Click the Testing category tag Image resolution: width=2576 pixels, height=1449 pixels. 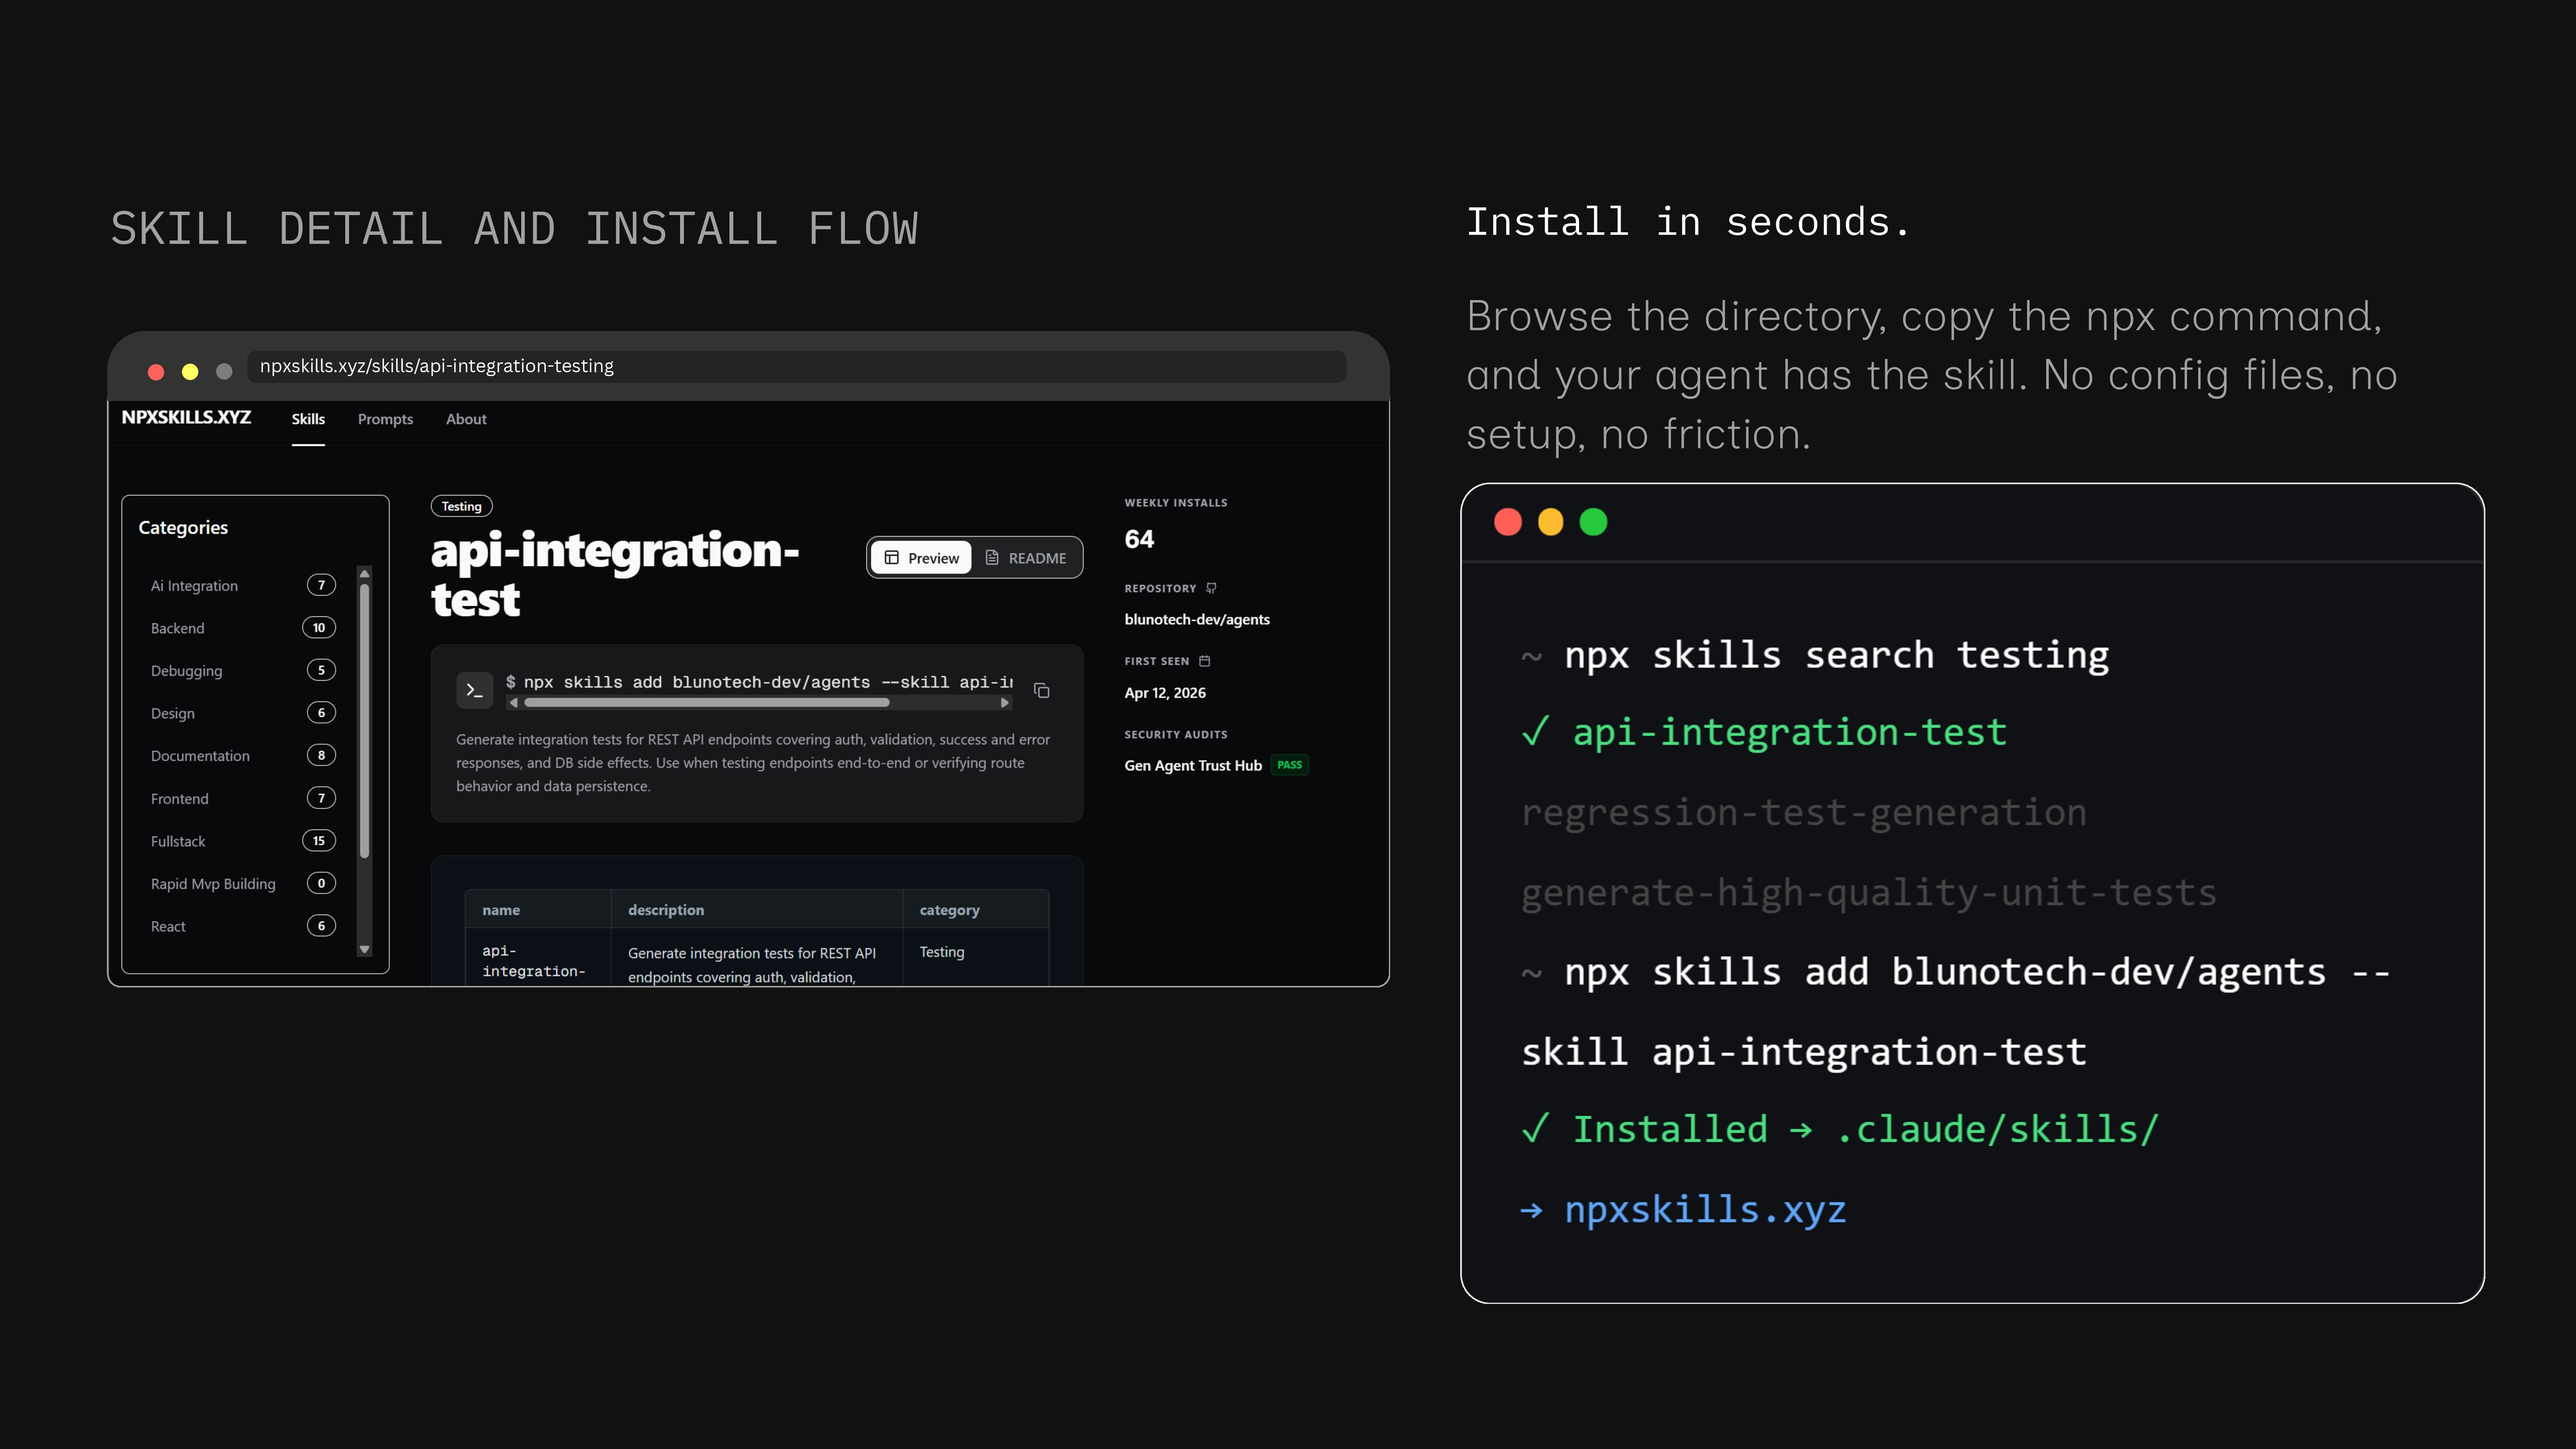[x=461, y=506]
